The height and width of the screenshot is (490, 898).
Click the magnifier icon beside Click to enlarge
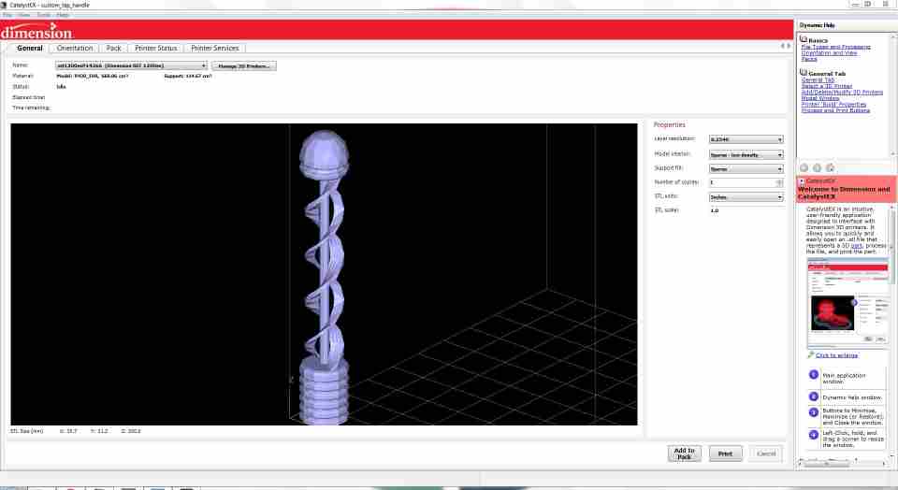tap(810, 355)
